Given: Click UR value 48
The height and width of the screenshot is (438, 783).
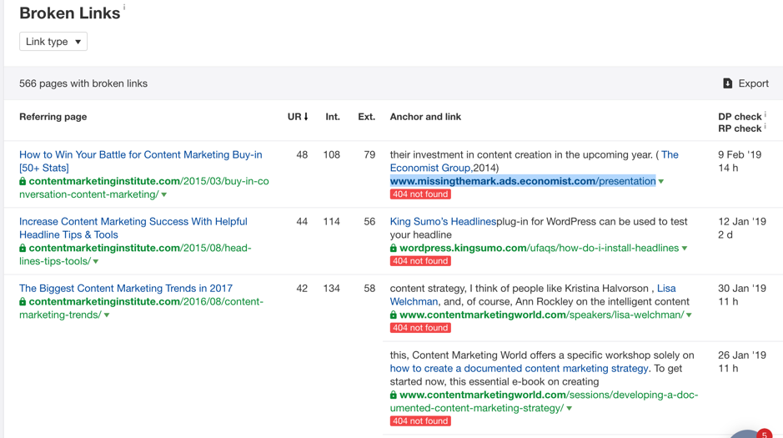Looking at the screenshot, I should (x=302, y=155).
